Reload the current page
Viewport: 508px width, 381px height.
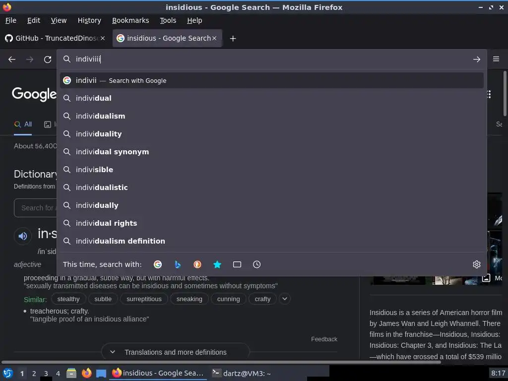(48, 60)
